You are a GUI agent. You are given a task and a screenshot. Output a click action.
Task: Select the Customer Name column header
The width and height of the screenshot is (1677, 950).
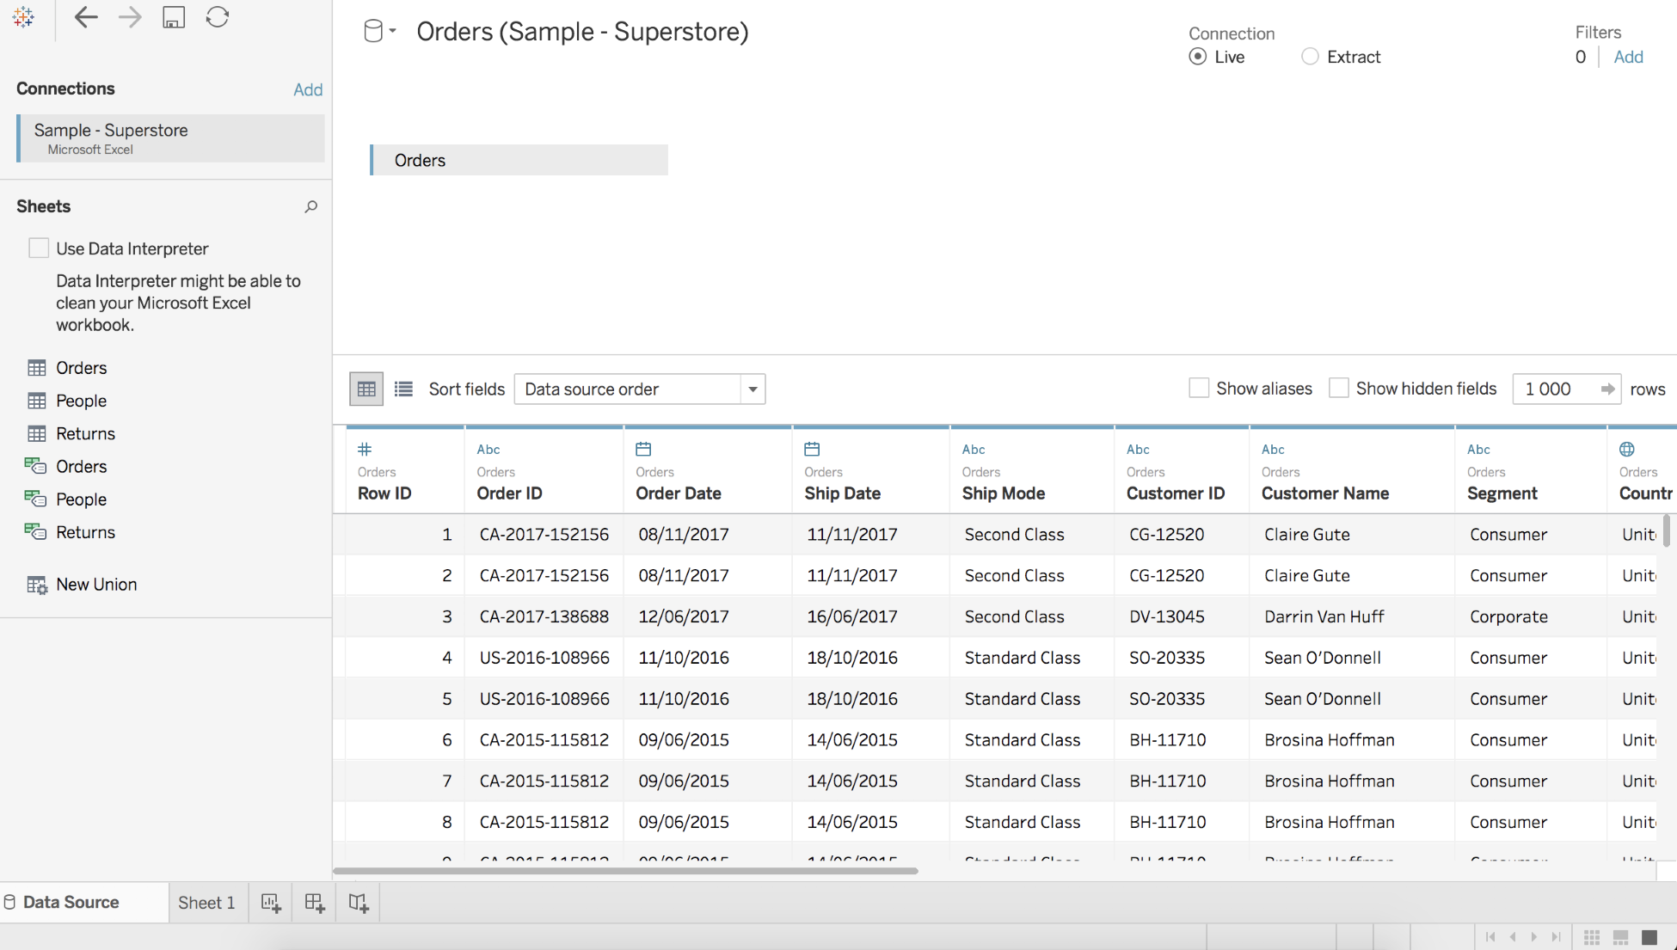click(x=1351, y=471)
